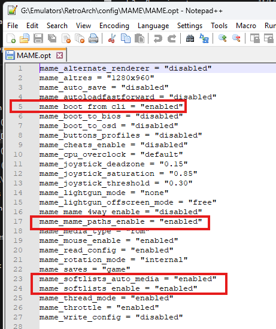Open the Encoding menu
Screen dimensions: 276x329
coord(114,26)
